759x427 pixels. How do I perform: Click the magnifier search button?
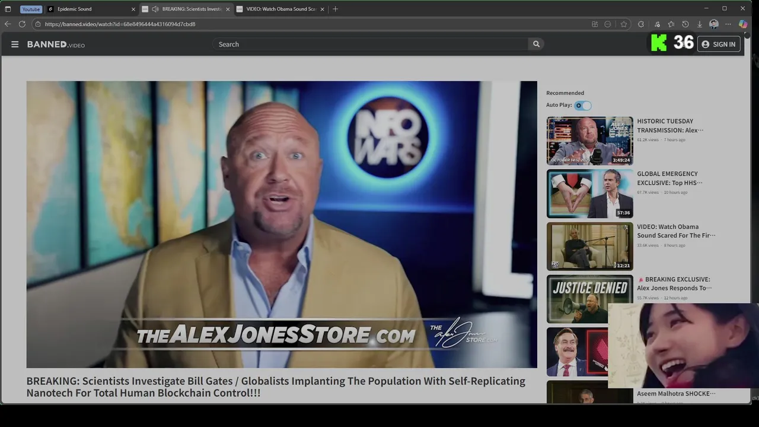coord(536,44)
